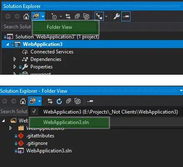The image size is (183, 167).
Task: Select Connected Services tree item
Action: pos(52,52)
